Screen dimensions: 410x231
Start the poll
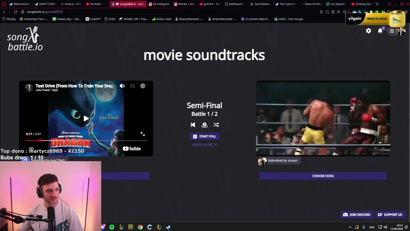pos(204,136)
